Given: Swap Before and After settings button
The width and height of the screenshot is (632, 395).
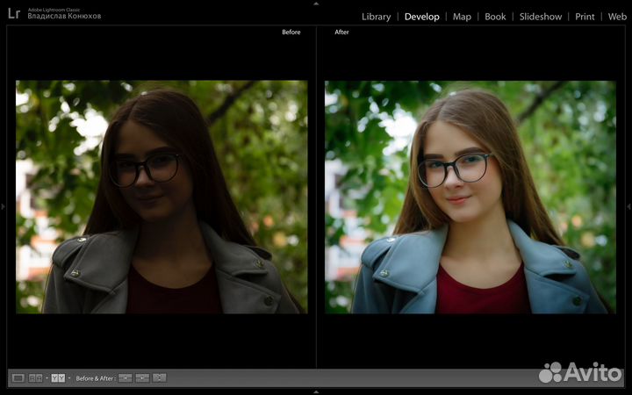Looking at the screenshot, I should click(x=159, y=378).
